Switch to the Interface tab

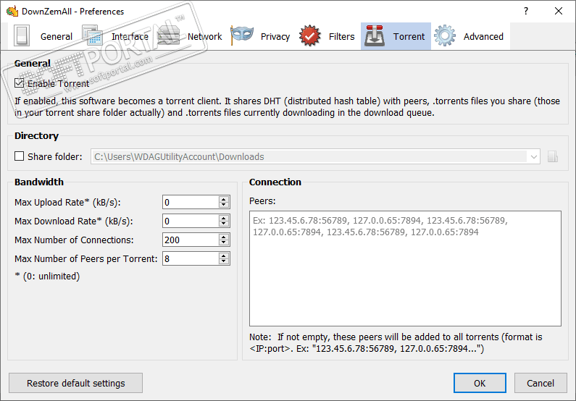tap(115, 36)
